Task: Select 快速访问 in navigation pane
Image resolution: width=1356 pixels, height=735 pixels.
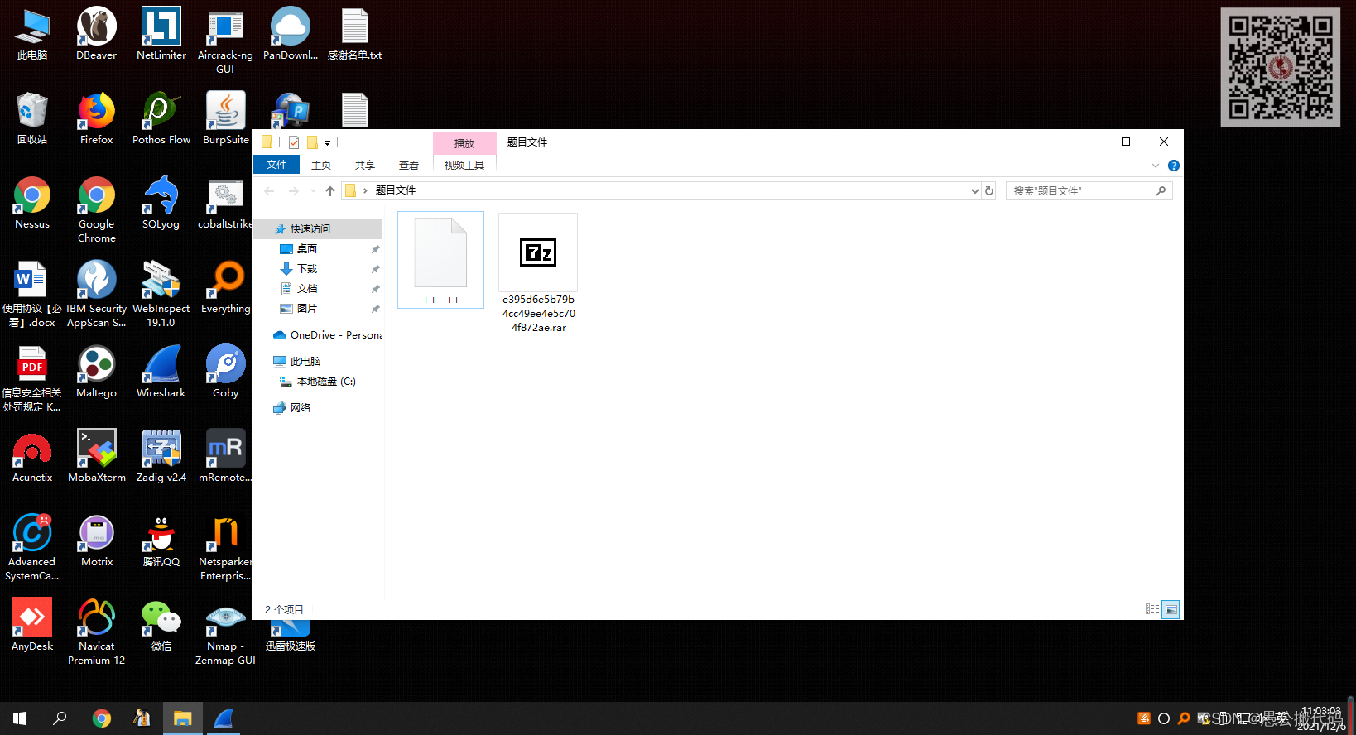Action: pos(319,229)
